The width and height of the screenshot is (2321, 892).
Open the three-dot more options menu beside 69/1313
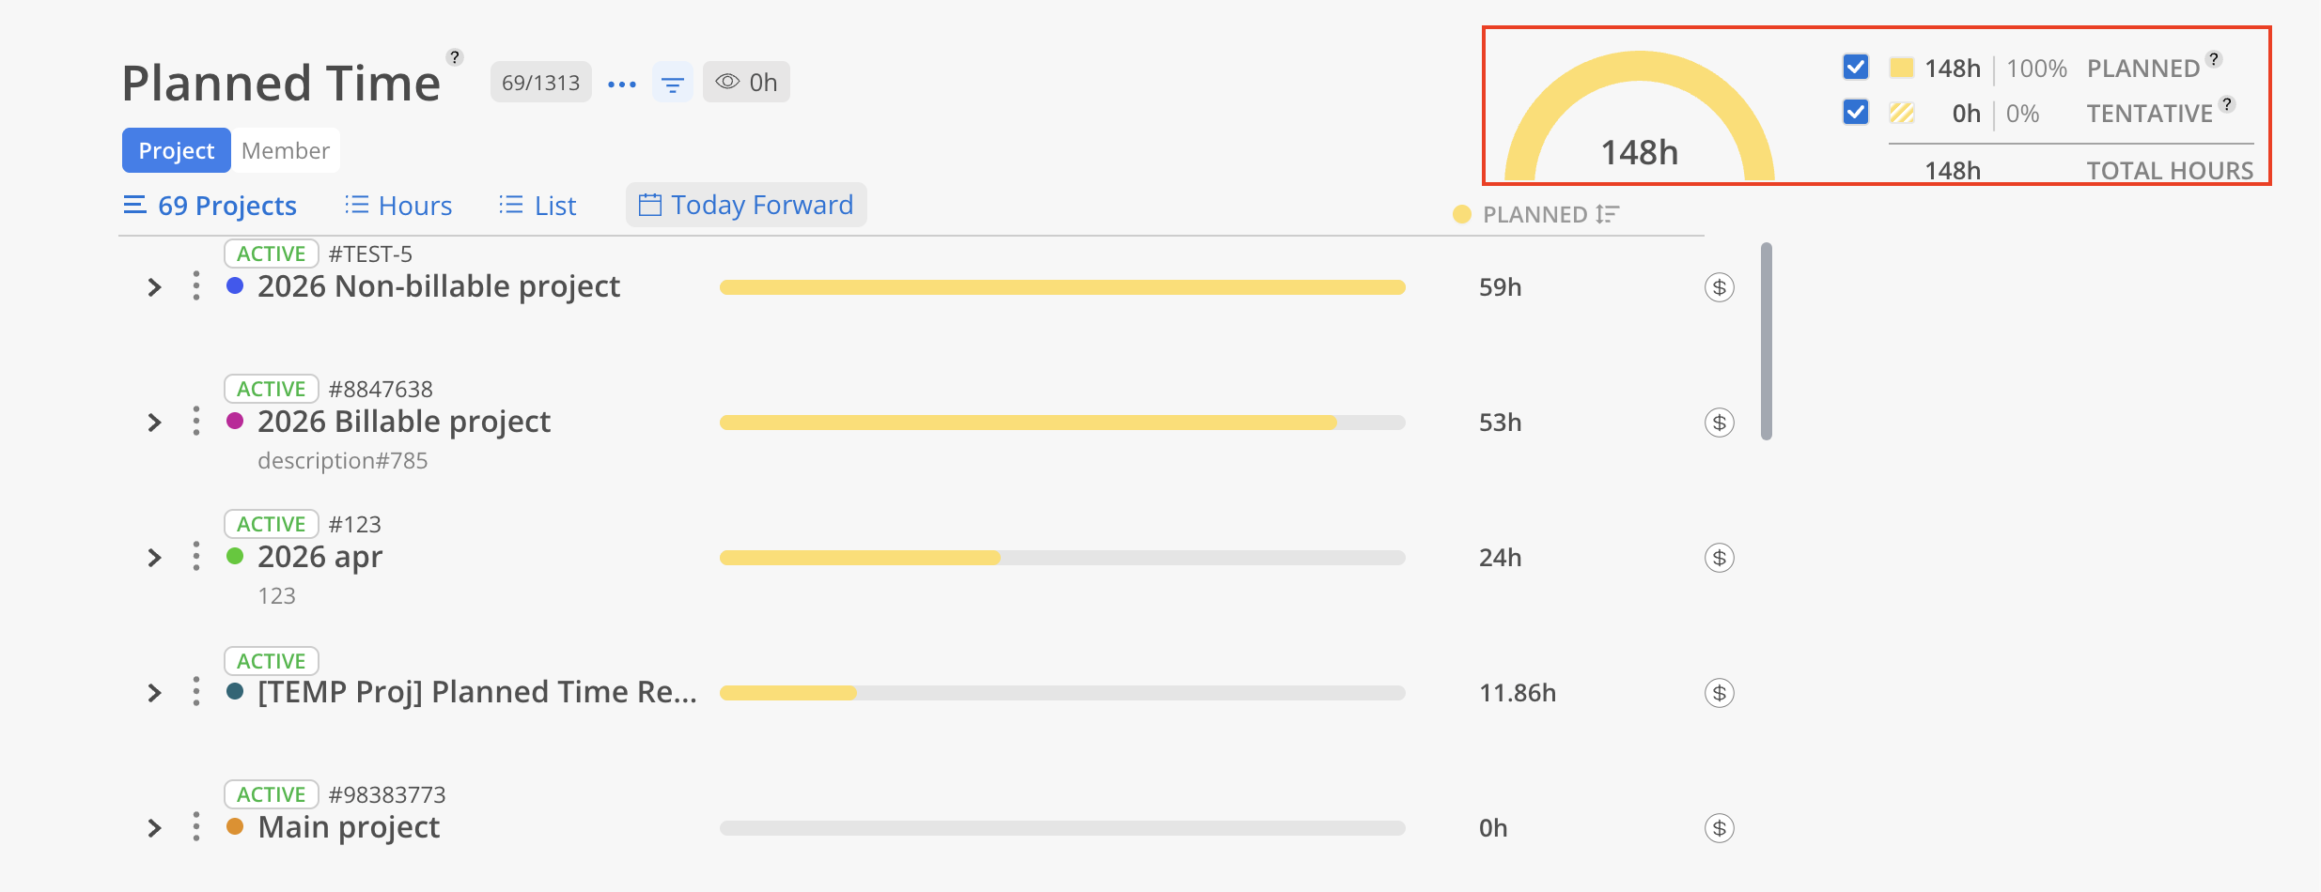[x=622, y=84]
